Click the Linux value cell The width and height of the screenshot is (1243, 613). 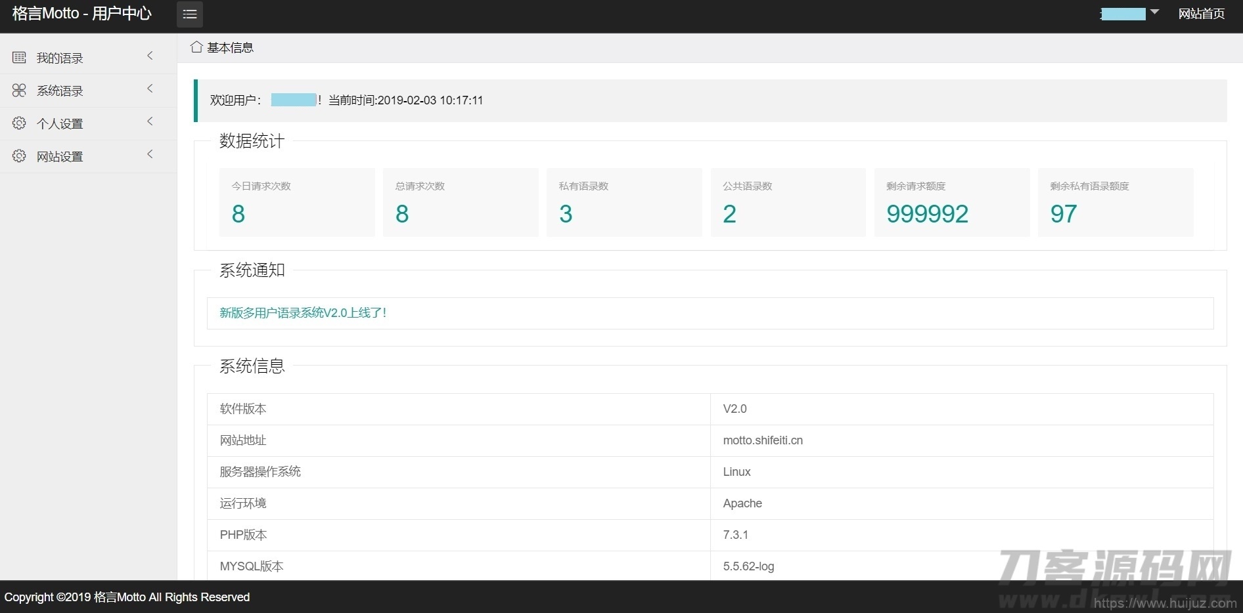pyautogui.click(x=962, y=472)
